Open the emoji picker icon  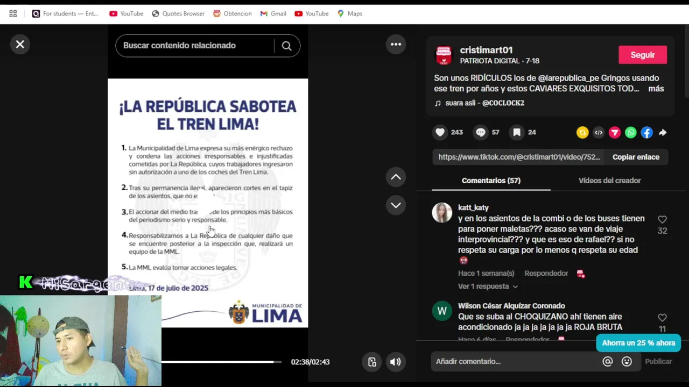627,362
